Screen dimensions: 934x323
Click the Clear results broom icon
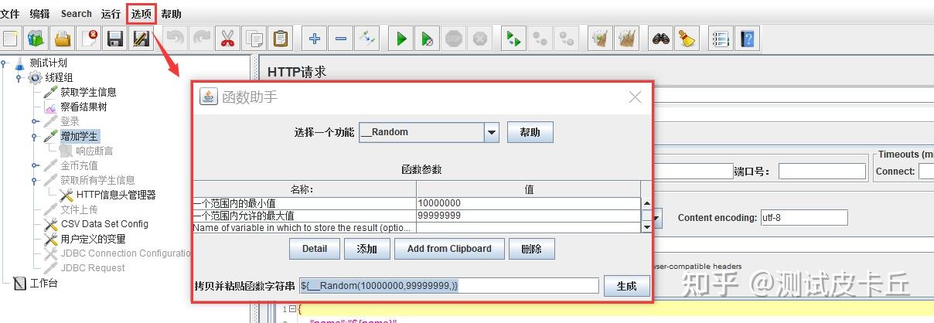[x=601, y=38]
